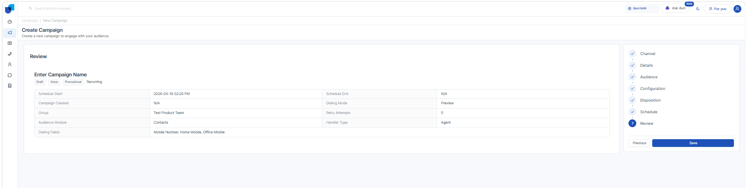Open the For you menu
This screenshot has width=746, height=188.
717,9
